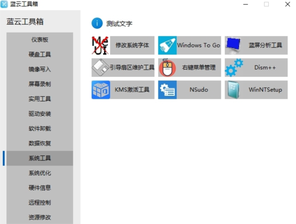The height and width of the screenshot is (224, 296).
Task: Click the blue screen monitor icon
Action: click(234, 45)
